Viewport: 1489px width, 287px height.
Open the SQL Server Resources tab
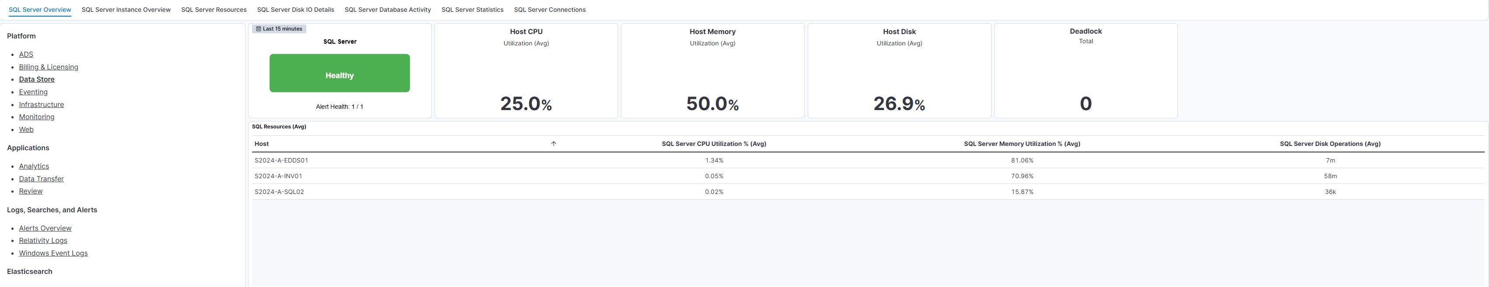(x=214, y=9)
